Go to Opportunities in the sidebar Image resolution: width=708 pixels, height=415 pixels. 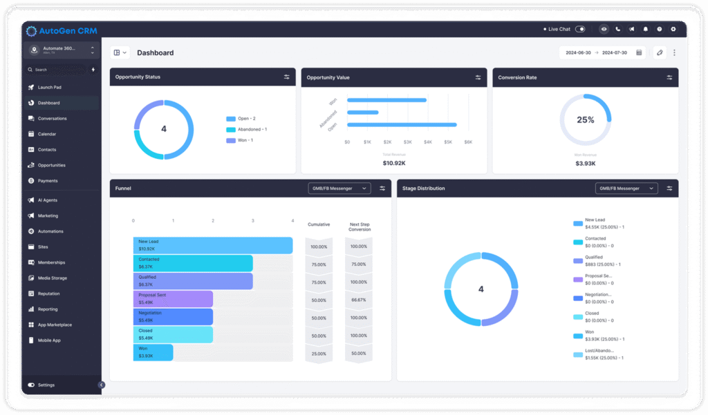click(x=52, y=165)
